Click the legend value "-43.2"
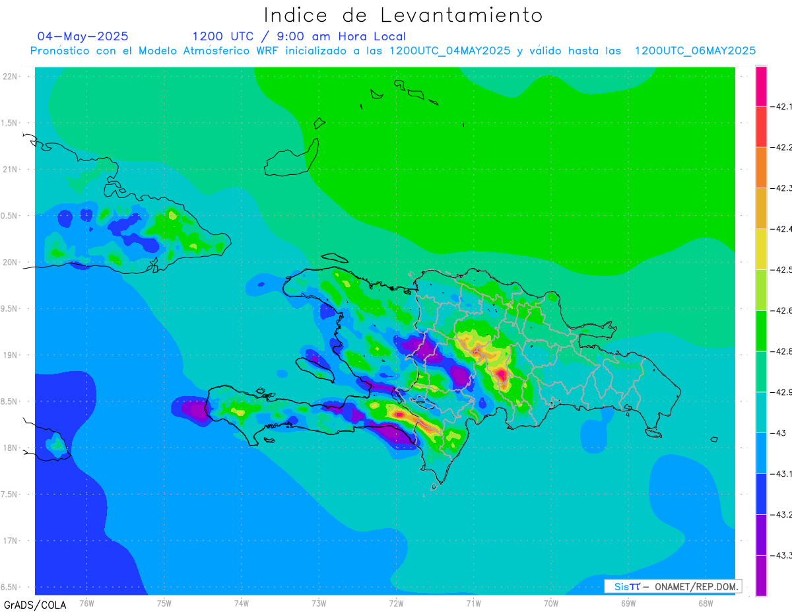 [782, 514]
